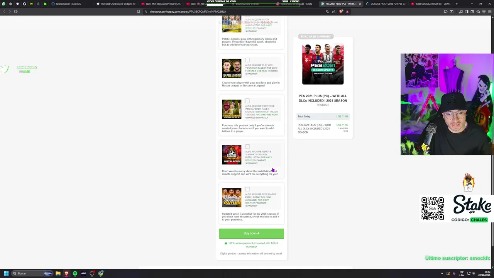This screenshot has height=278, width=494.
Task: Open the volume control in system tray
Action: coord(474,273)
